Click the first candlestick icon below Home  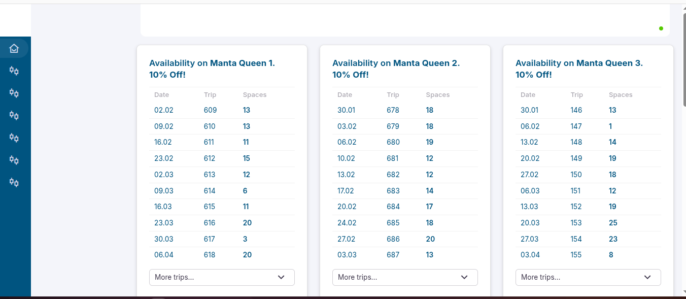pyautogui.click(x=14, y=71)
